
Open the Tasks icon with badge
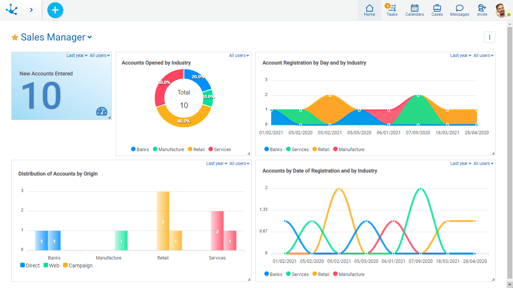(x=392, y=10)
